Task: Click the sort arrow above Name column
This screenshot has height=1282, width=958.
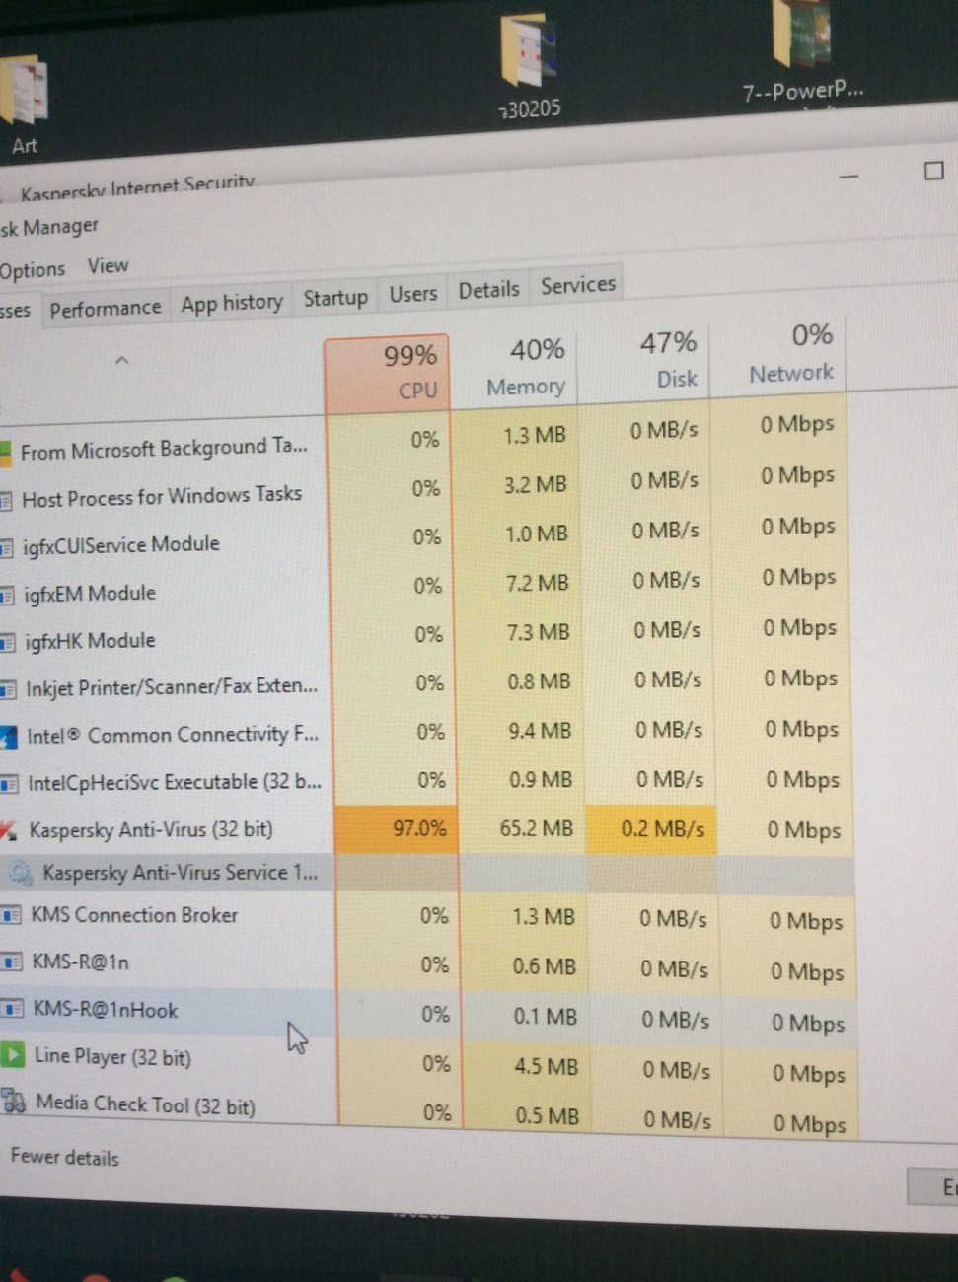Action: coord(122,360)
